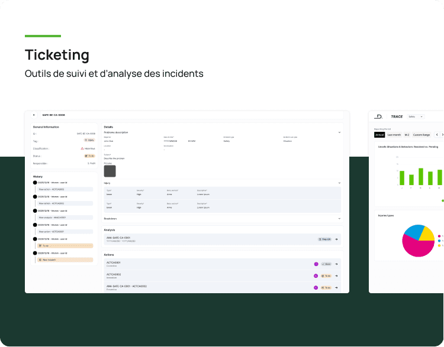444x347 pixels.
Task: Click the To do badge on ACTCA0002 row
Action: tap(326, 275)
